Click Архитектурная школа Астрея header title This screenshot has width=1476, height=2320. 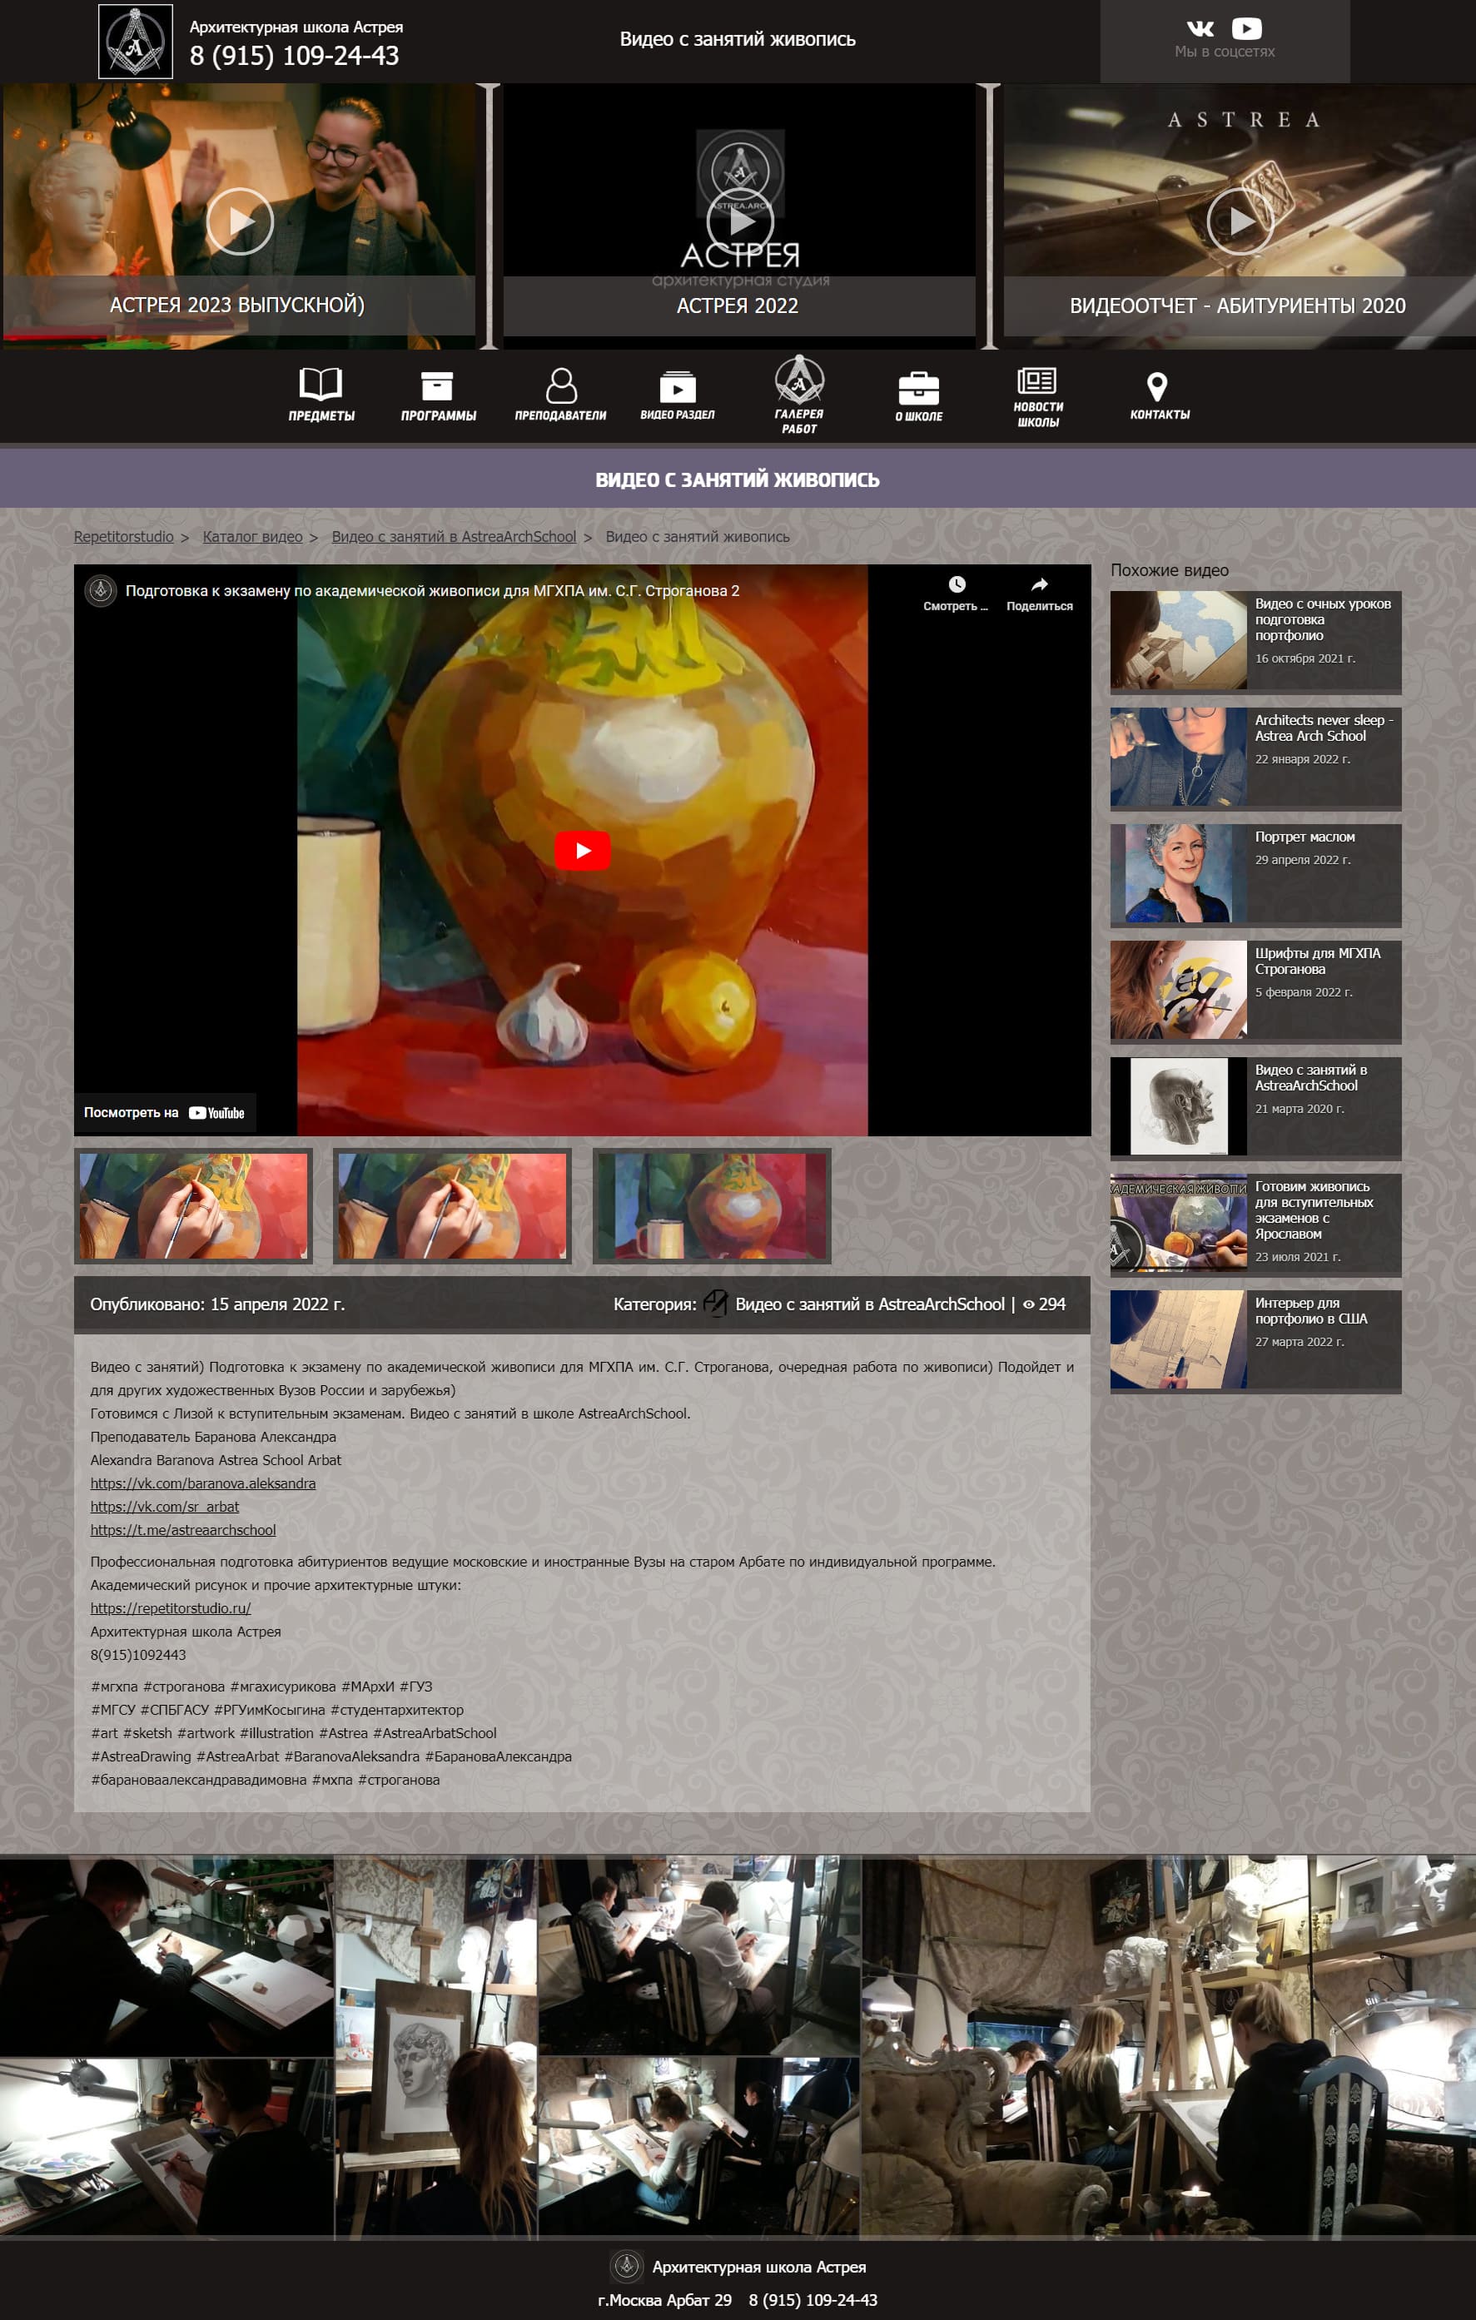click(x=296, y=27)
